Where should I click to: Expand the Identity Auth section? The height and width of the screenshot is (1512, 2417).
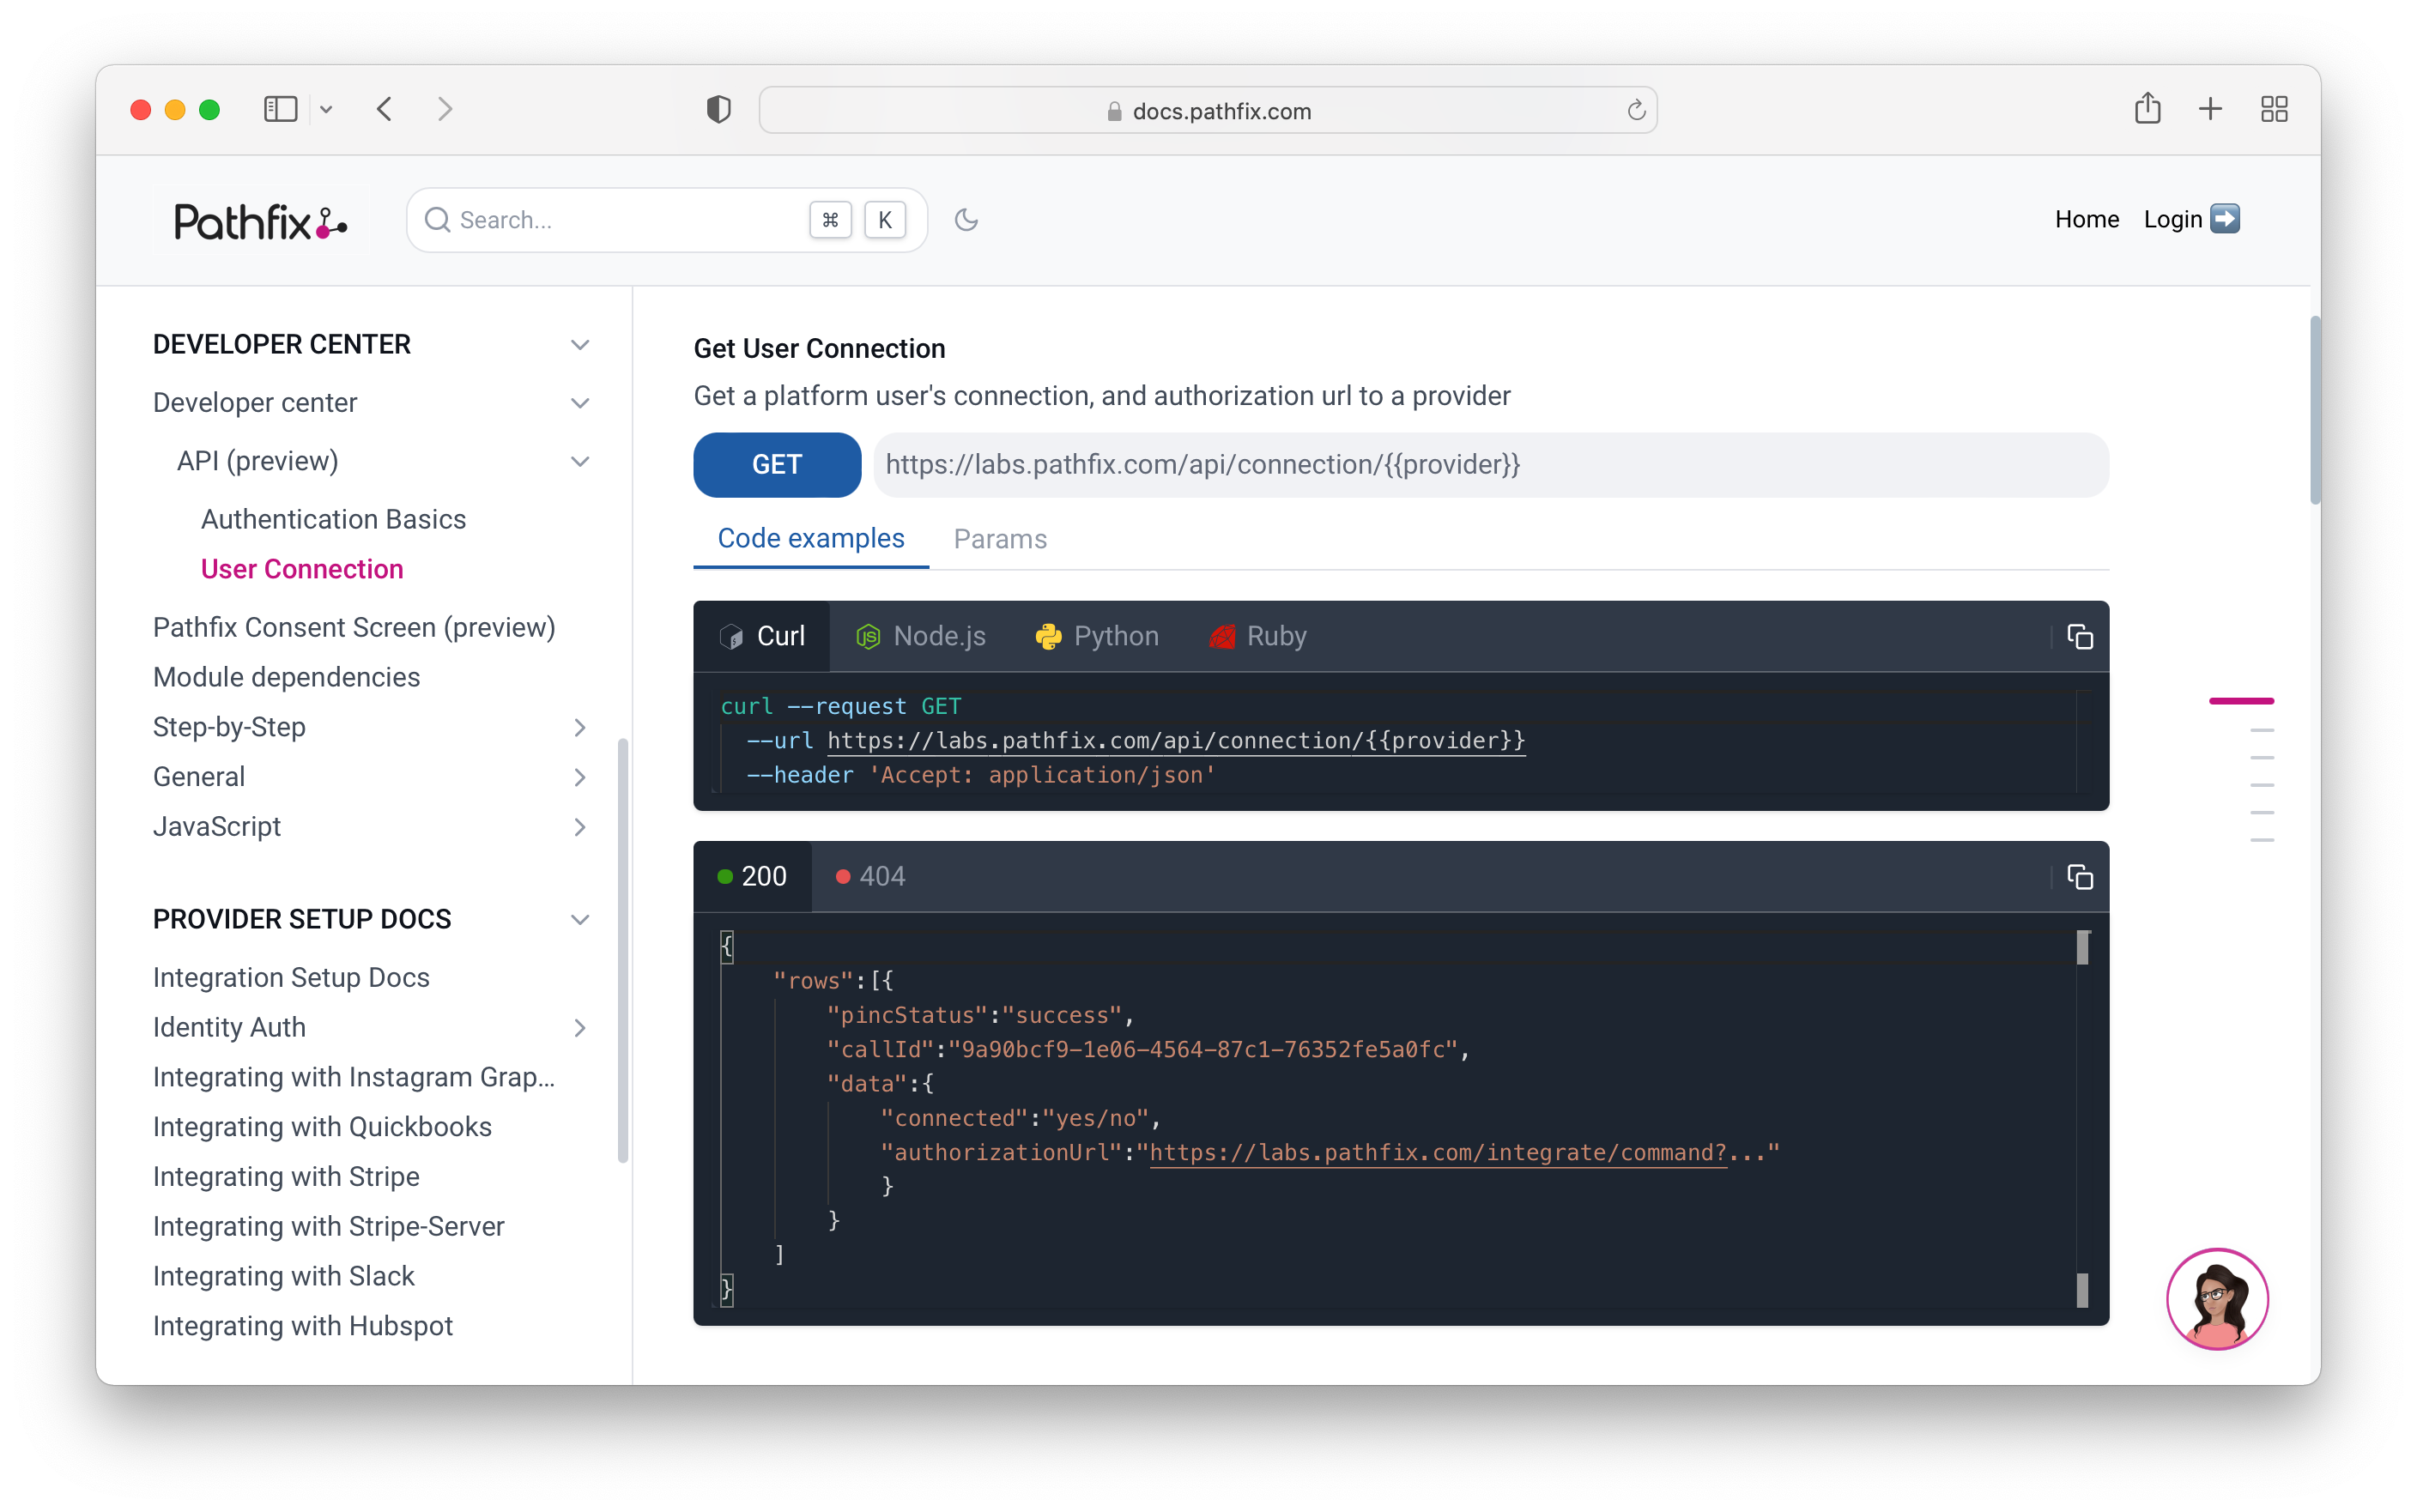pos(580,1027)
